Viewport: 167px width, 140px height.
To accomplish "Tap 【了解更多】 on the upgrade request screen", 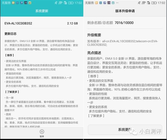I will [96, 116].
